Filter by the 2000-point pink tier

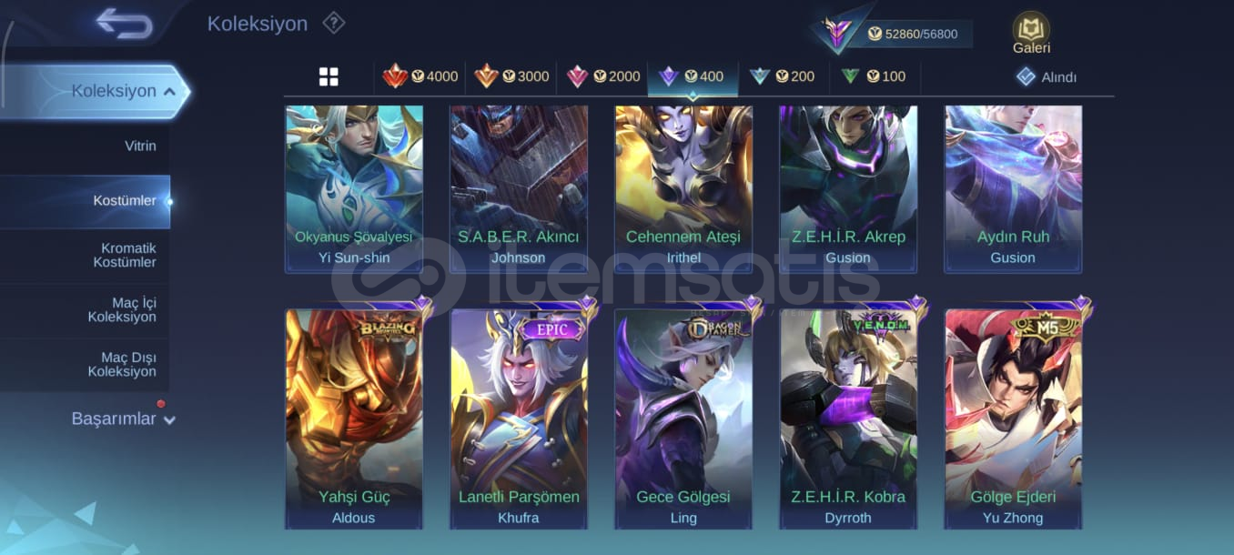point(603,76)
